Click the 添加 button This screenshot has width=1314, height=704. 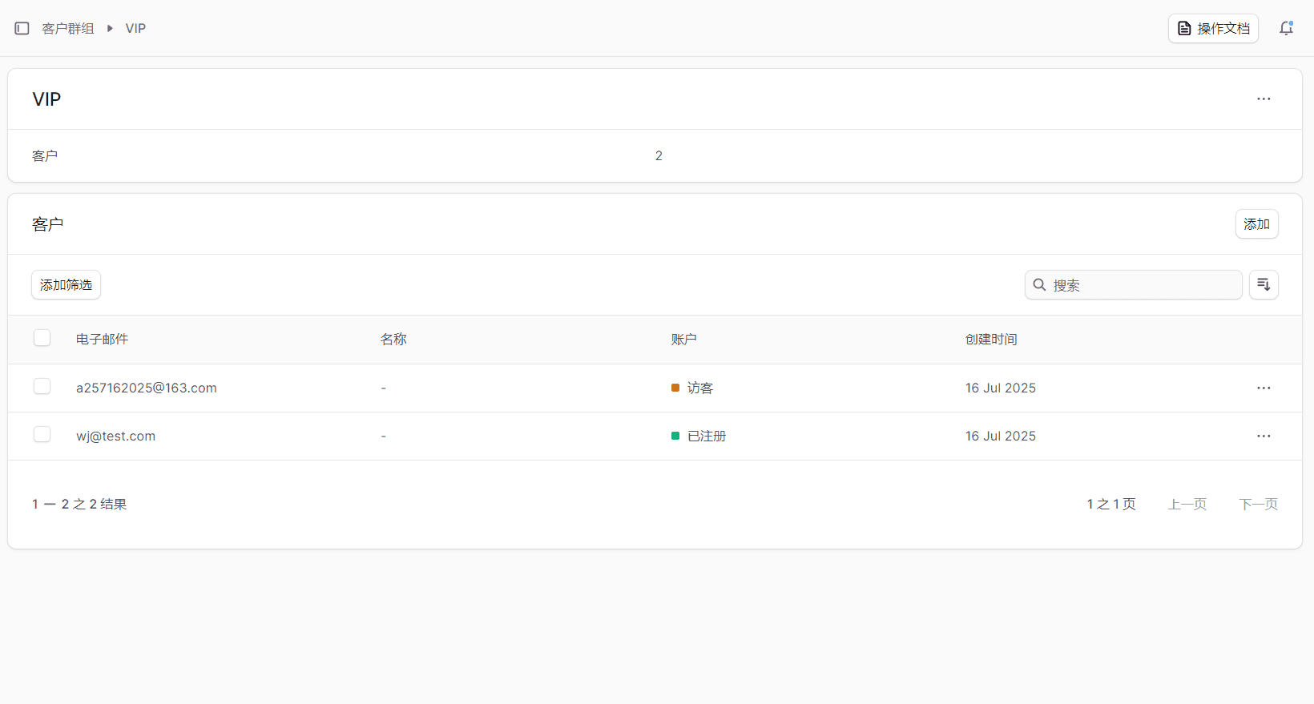[1256, 224]
